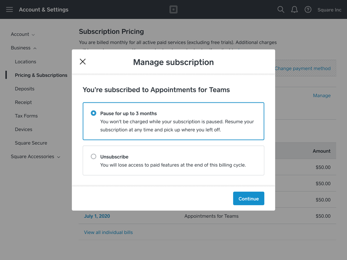Viewport: 347px width, 260px height.
Task: Click the Manage subscription link
Action: pyautogui.click(x=322, y=95)
